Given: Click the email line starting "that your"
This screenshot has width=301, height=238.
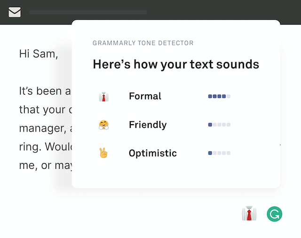Looking at the screenshot, I should [45, 110].
